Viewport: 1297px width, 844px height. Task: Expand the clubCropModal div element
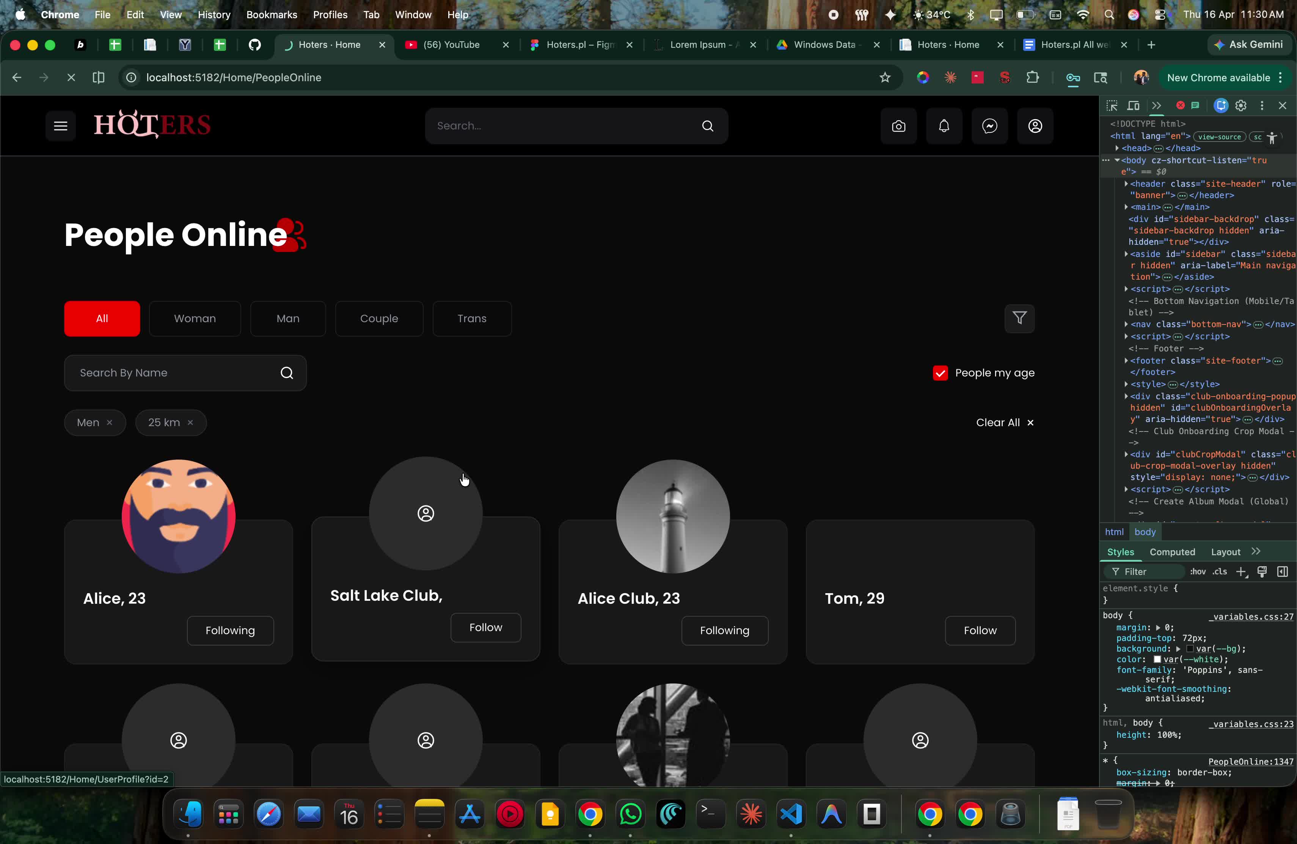1126,454
